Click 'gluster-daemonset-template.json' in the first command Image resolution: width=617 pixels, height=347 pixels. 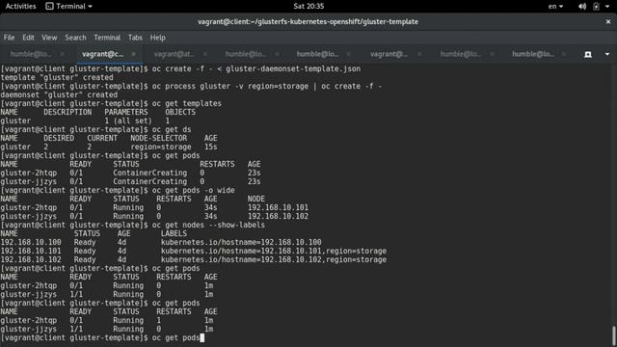tap(293, 68)
